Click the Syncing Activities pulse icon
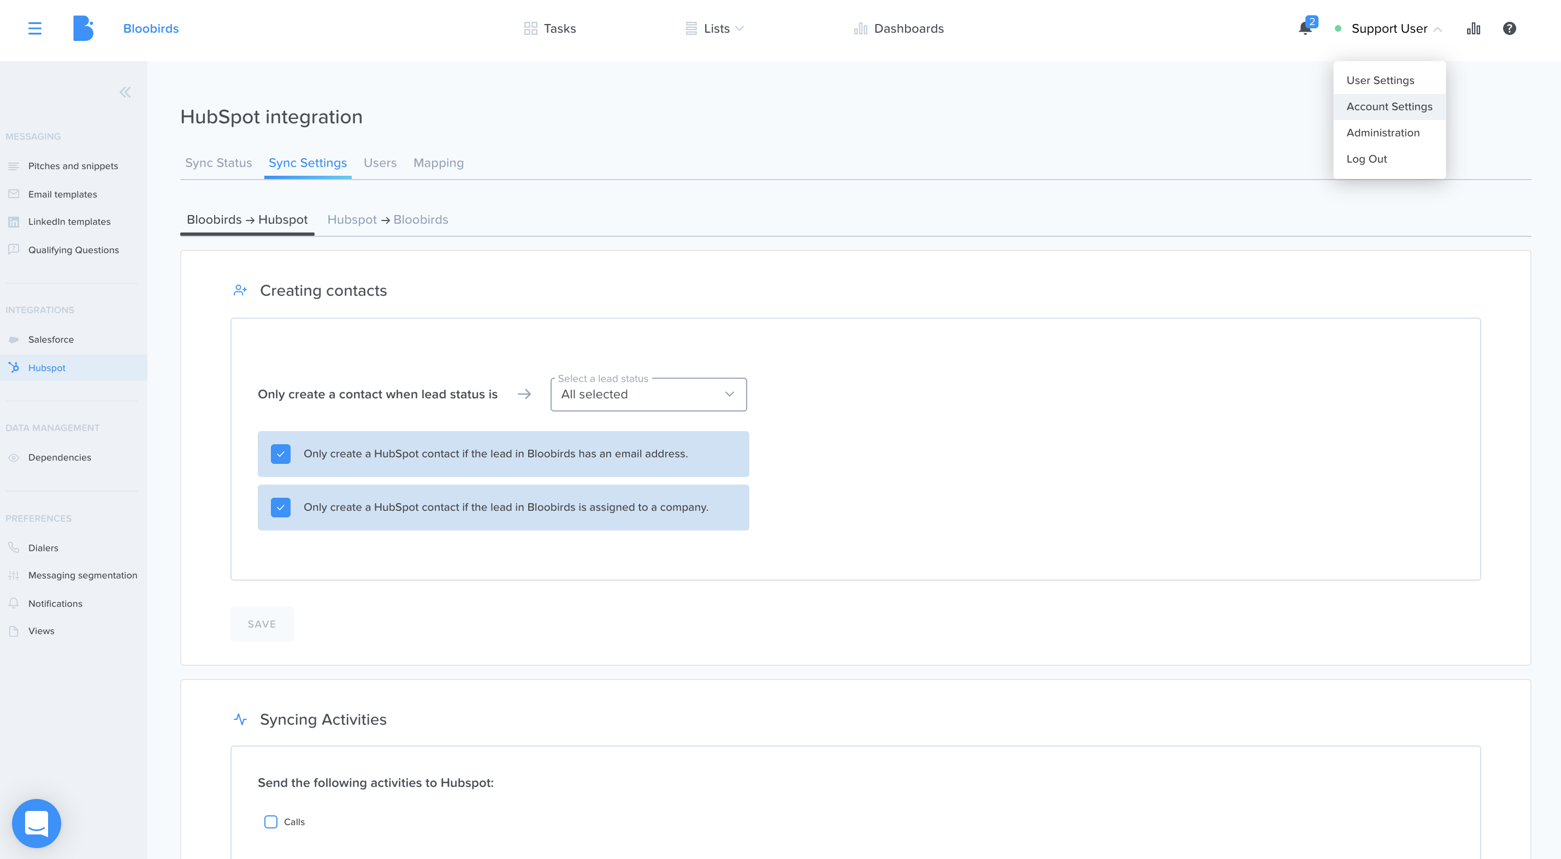The width and height of the screenshot is (1561, 859). pyautogui.click(x=240, y=719)
